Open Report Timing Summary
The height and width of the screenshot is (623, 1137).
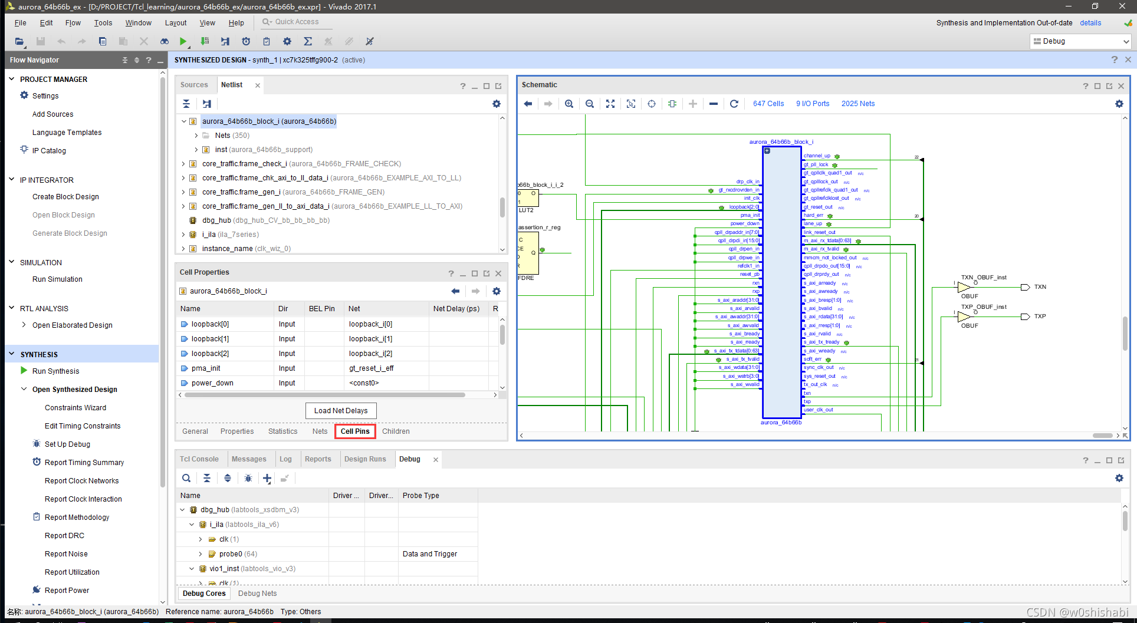click(x=84, y=463)
